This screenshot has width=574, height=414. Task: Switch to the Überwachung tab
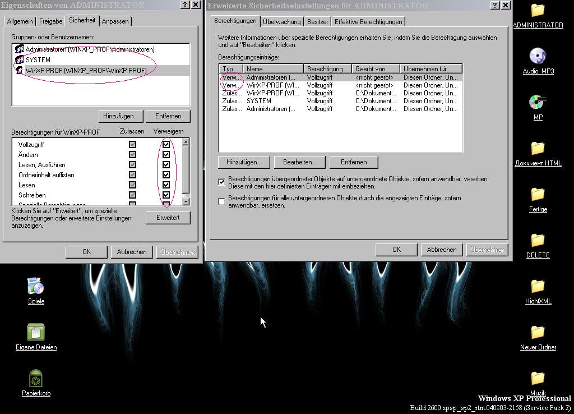tap(281, 22)
